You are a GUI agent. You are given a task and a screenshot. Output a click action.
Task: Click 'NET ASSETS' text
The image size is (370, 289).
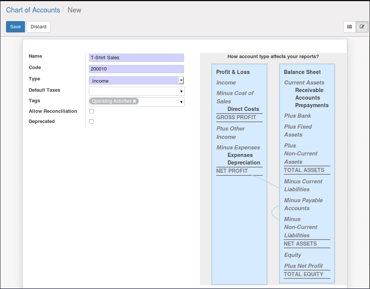(x=300, y=244)
